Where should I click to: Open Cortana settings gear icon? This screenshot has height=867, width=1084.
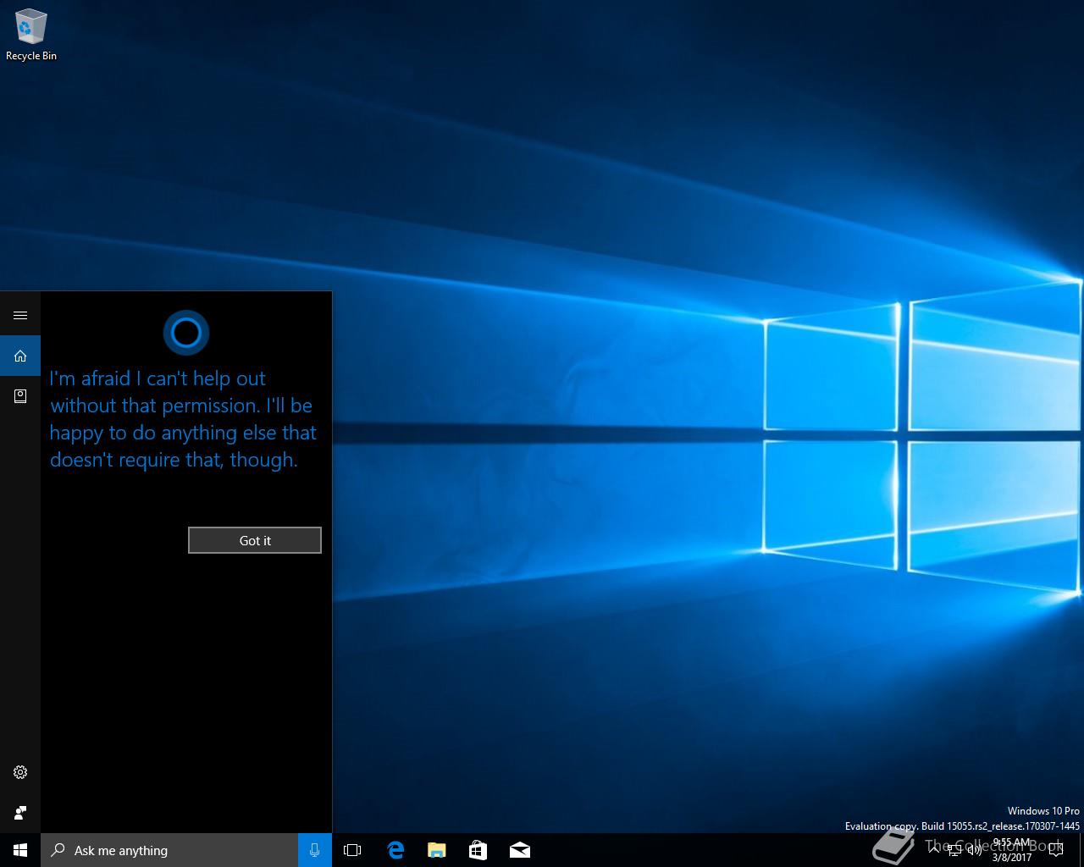[20, 772]
